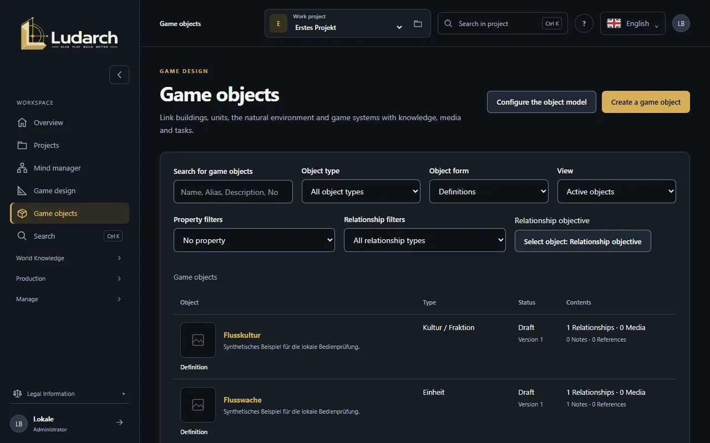Click the Game objects cube icon
This screenshot has height=443, width=710.
tap(22, 213)
